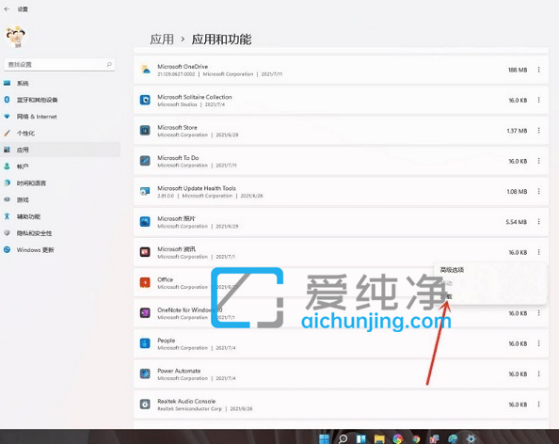Viewport: 559px width, 444px height.
Task: Open taskbar Search magnifier
Action: click(x=343, y=438)
